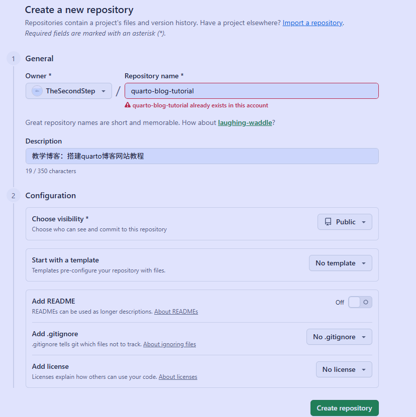The height and width of the screenshot is (417, 416).
Task: Follow the Import a repository link
Action: point(312,23)
